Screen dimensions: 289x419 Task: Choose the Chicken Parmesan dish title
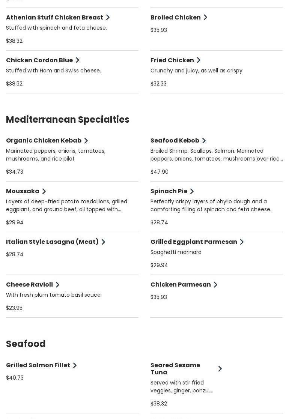click(x=181, y=285)
